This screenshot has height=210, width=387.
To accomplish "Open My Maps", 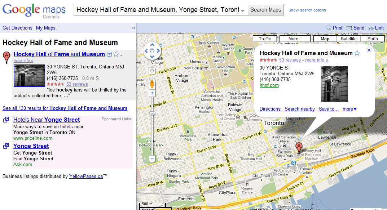I will (x=46, y=28).
